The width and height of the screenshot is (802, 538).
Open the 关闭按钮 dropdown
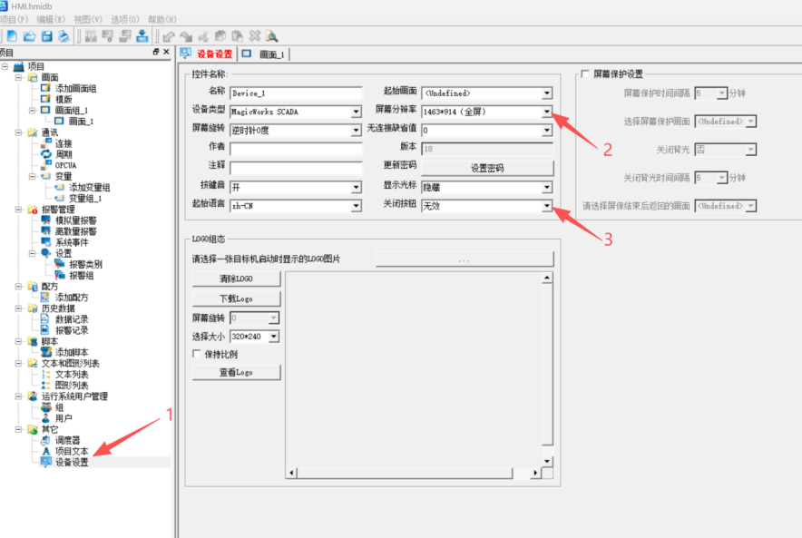coord(547,206)
